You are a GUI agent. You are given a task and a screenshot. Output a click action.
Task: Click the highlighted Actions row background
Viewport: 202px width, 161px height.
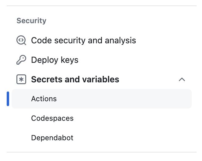[122, 99]
